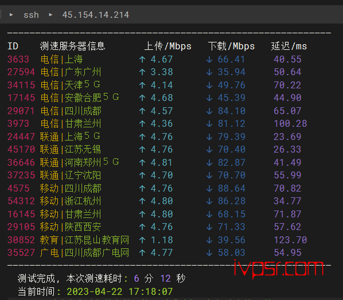This screenshot has width=343, height=300.
Task: Click upload value 3.38
Action: point(162,72)
